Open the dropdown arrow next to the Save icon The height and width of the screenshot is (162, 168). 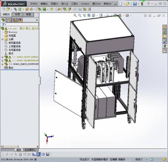[138, 4]
